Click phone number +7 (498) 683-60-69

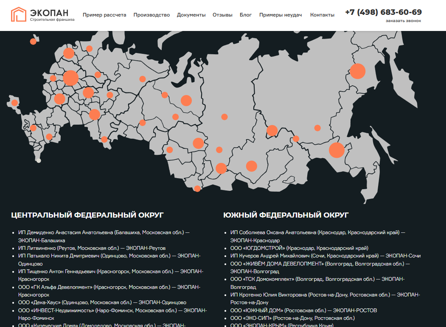click(384, 12)
